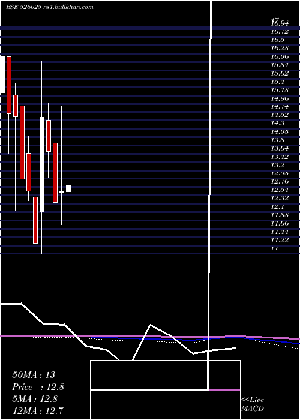Click the 13.64 price level
The image size is (300, 420).
280,148
